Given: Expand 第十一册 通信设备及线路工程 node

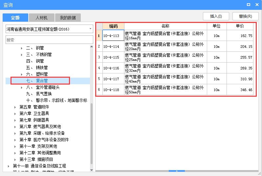Looking at the screenshot, I should [x=9, y=166].
